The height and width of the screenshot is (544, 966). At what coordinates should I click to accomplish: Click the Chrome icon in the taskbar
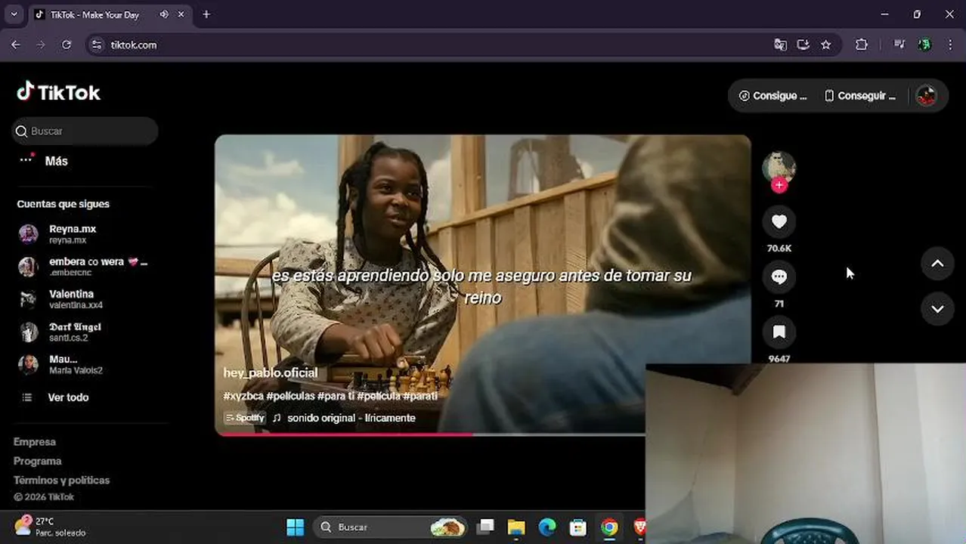click(x=609, y=527)
